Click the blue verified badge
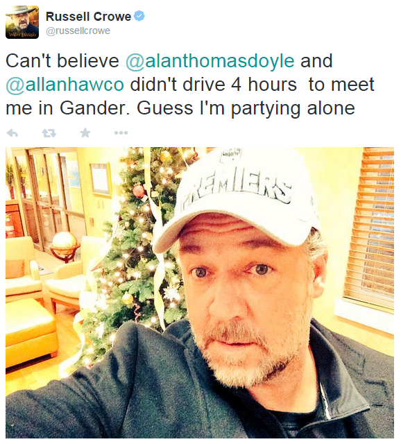This screenshot has width=401, height=444. click(x=139, y=16)
